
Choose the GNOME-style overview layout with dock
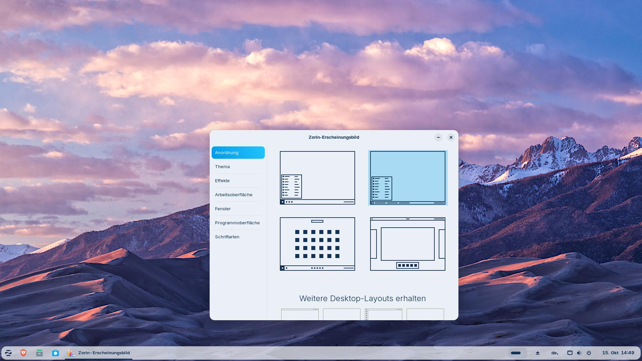click(408, 244)
